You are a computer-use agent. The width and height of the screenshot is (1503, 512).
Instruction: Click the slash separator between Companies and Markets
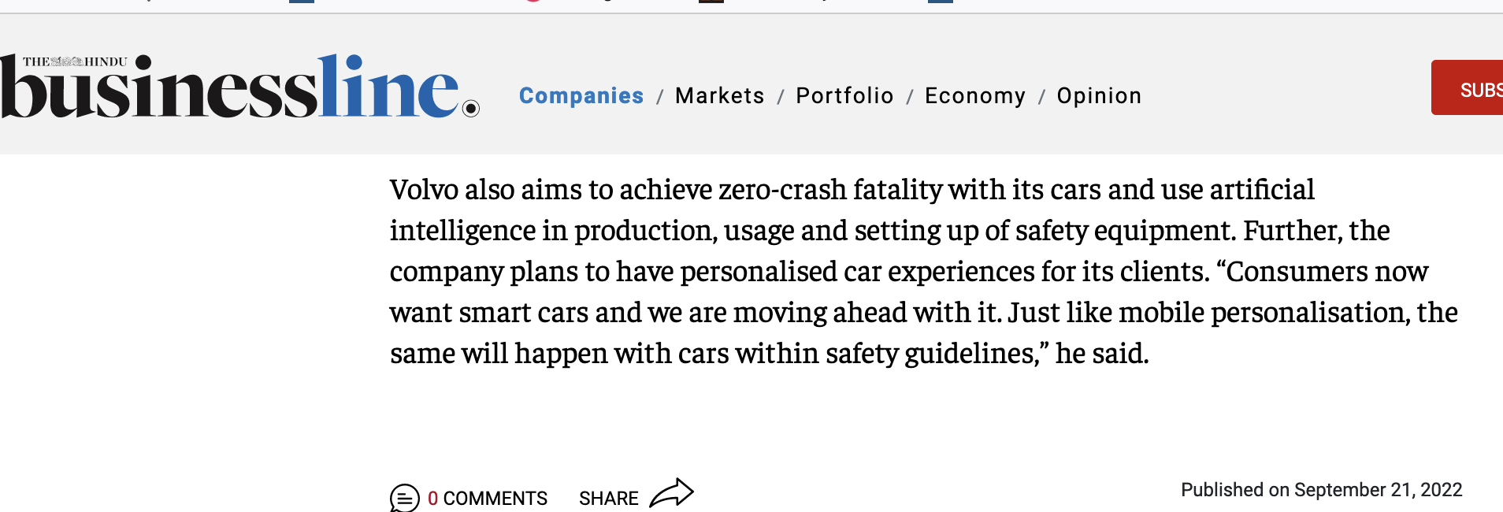click(660, 97)
